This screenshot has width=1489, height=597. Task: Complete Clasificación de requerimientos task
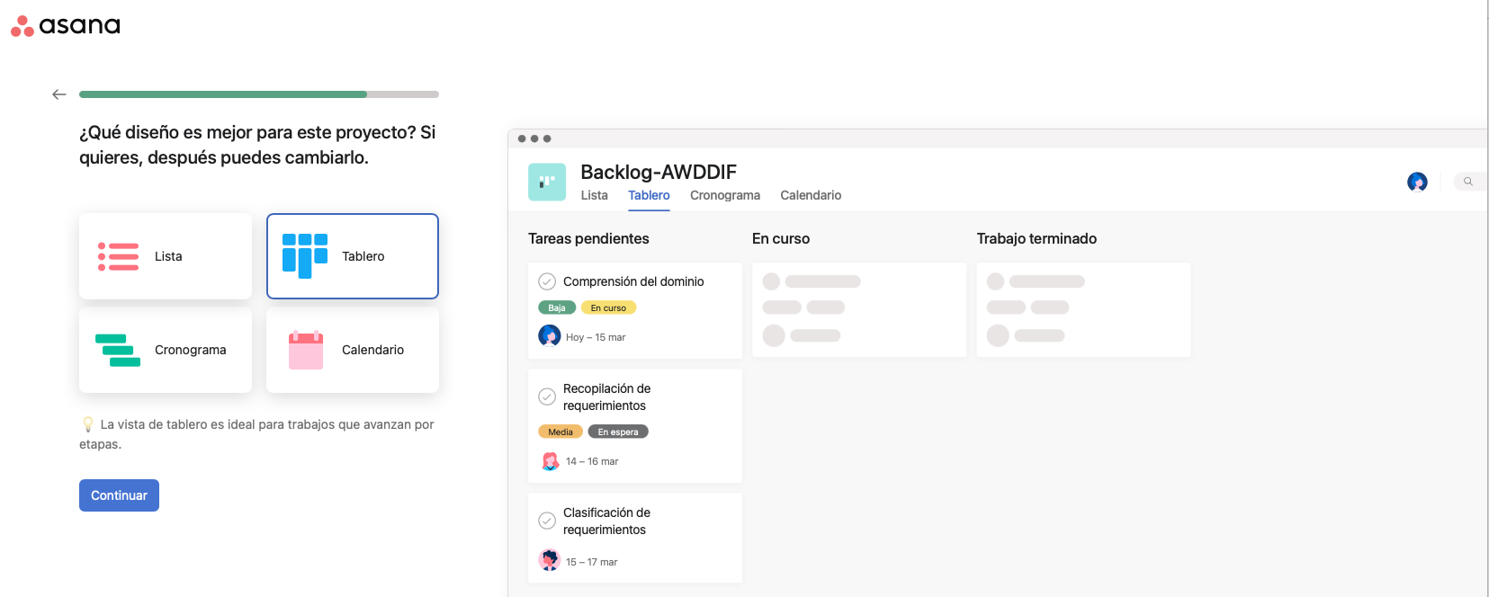547,521
